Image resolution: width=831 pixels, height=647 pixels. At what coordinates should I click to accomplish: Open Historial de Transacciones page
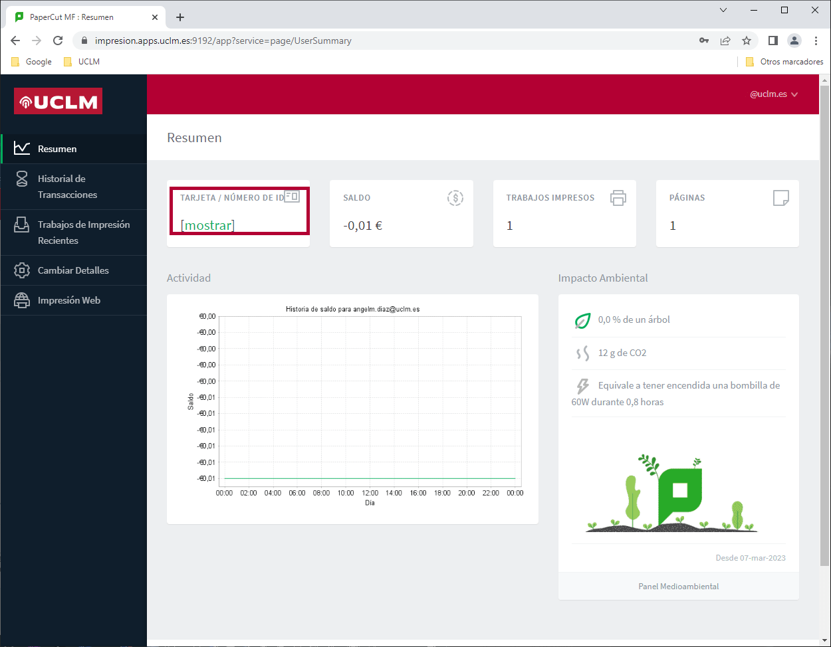click(x=74, y=187)
